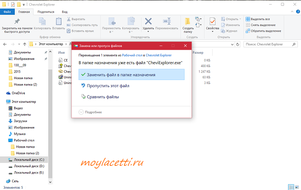Switch to the Вид ribbon tab
Image resolution: width=301 pixels, height=190 pixels.
coord(65,12)
